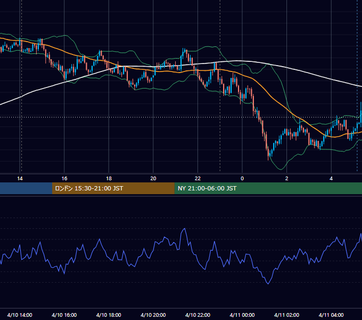Click hour label 18 on price chart axis

[109, 178]
